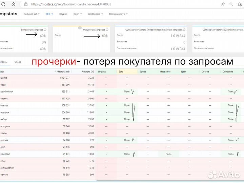This screenshot has height=183, width=244.
Task: Click the Есть column header
Action: click(x=121, y=72)
